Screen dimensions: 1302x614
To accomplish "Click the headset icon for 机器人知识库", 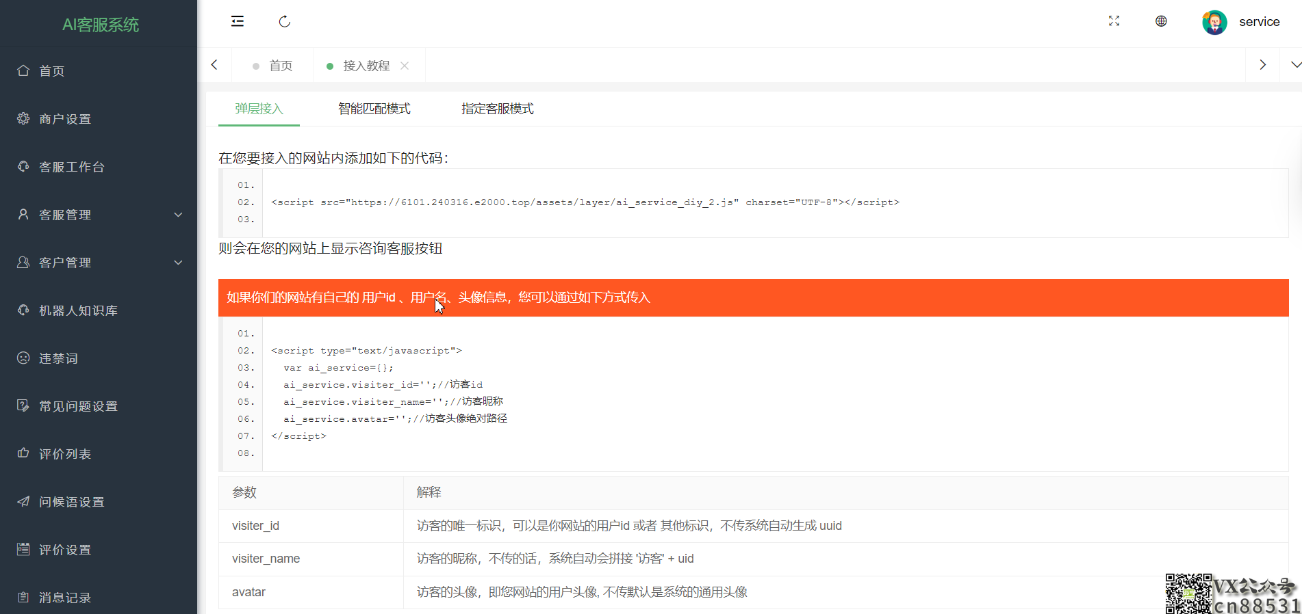I will [23, 310].
